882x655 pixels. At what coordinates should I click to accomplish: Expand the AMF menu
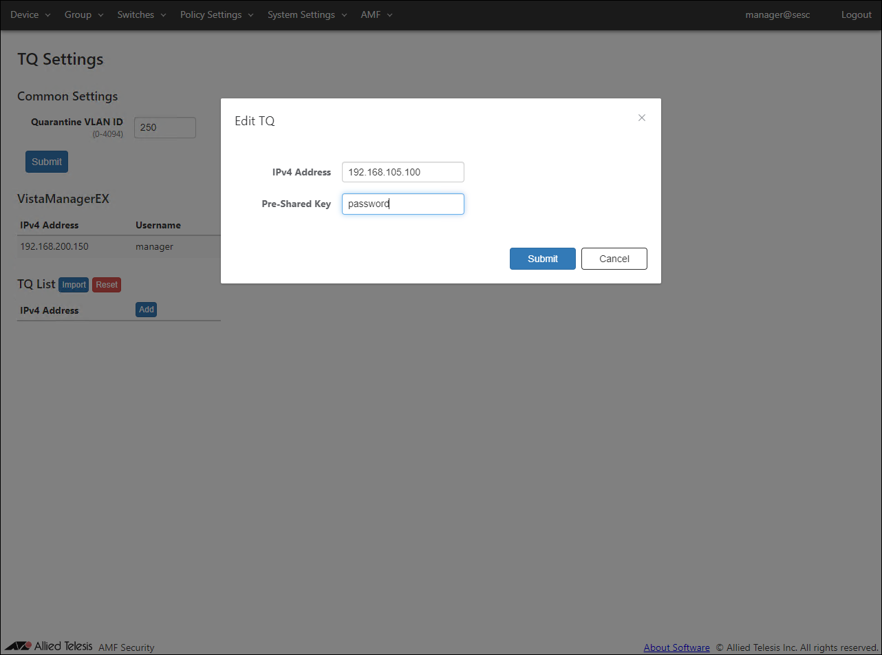tap(376, 14)
